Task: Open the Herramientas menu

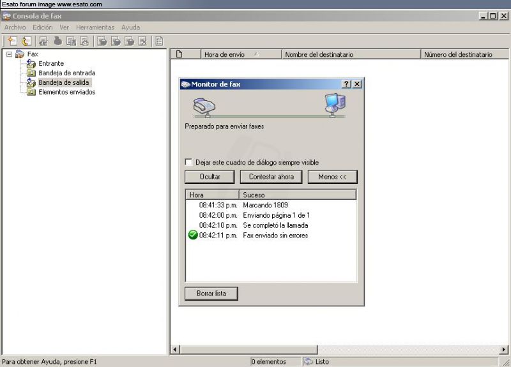Action: pyautogui.click(x=95, y=27)
